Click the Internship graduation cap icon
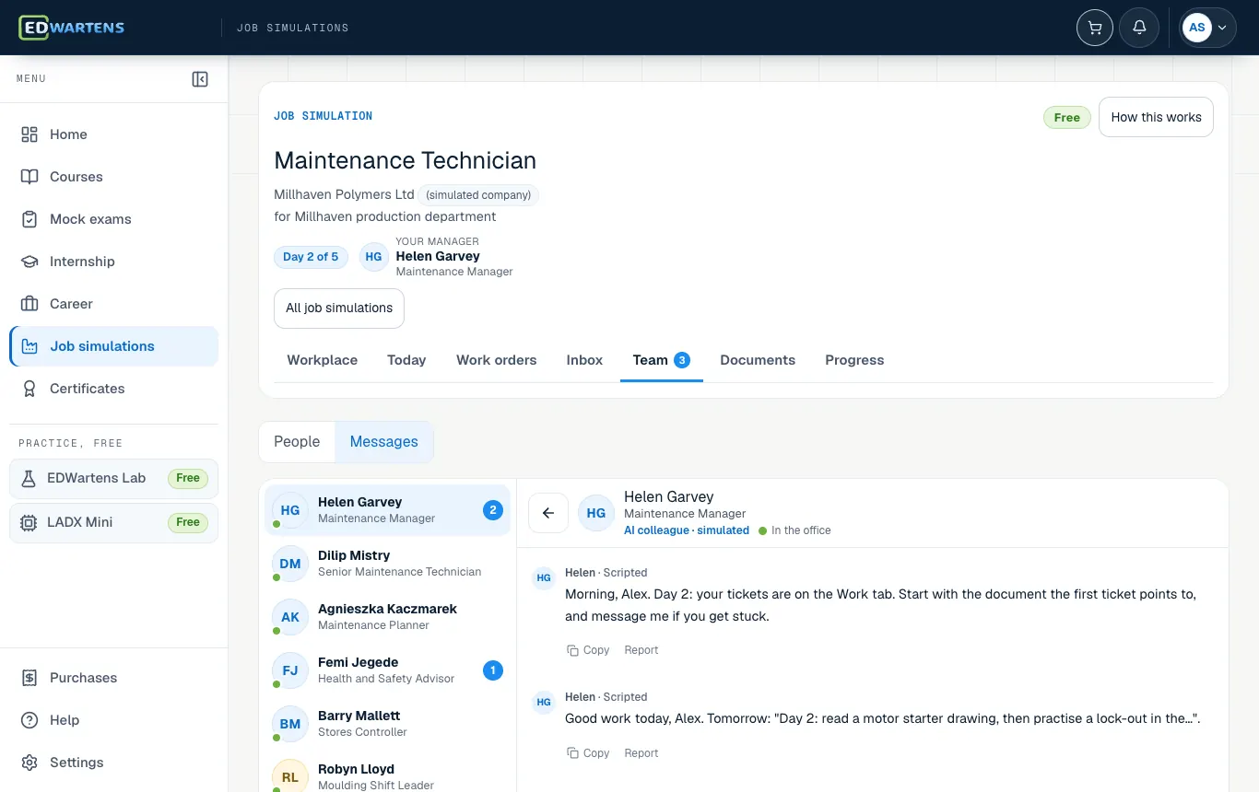This screenshot has width=1259, height=792. pos(29,262)
